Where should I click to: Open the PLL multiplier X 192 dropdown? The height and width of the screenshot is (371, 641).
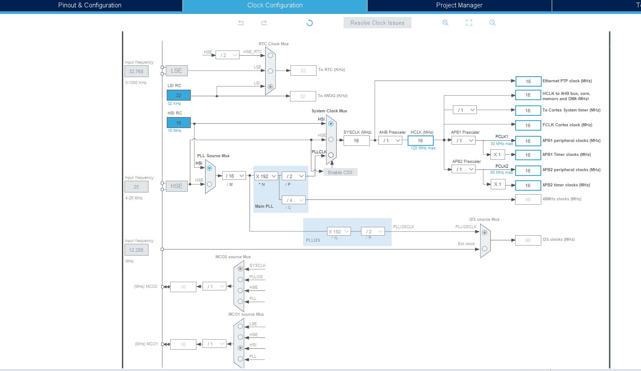[x=266, y=176]
